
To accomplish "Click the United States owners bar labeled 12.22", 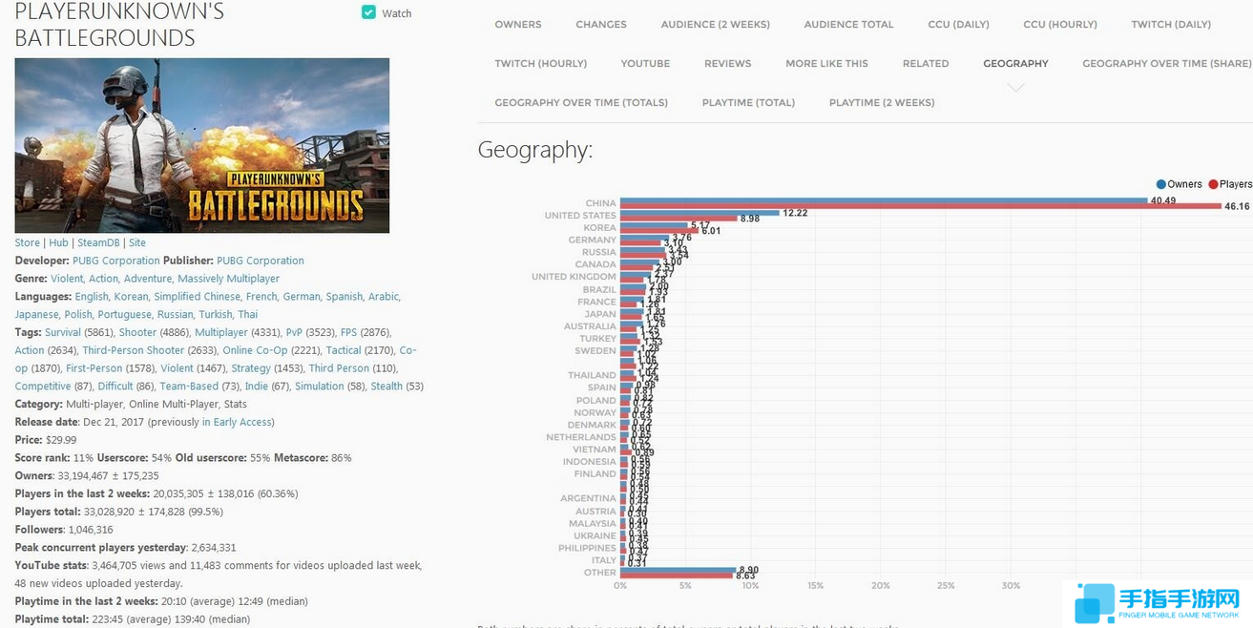I will pyautogui.click(x=700, y=213).
